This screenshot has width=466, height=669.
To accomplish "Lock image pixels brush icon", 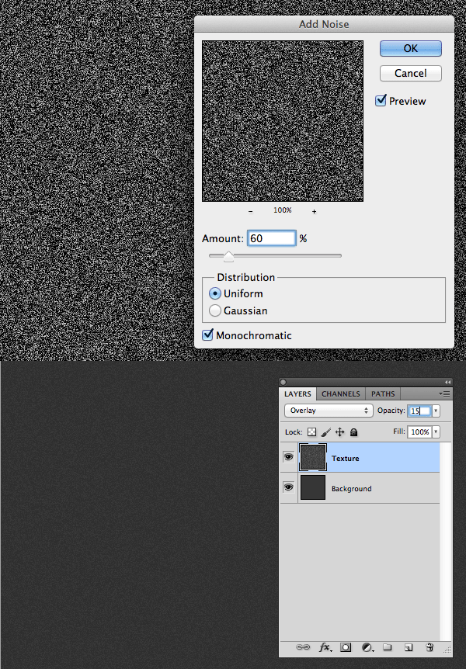I will tap(325, 432).
